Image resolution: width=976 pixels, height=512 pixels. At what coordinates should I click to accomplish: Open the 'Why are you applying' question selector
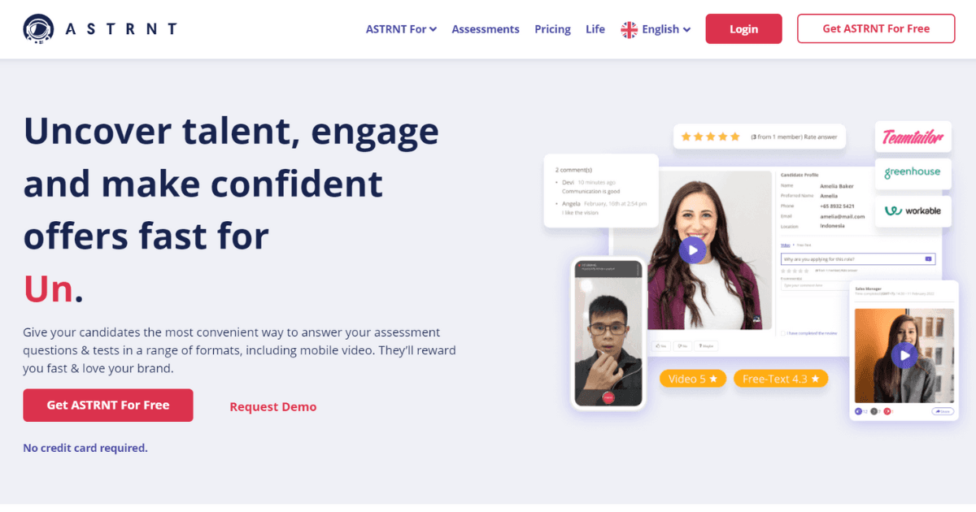[x=857, y=259]
